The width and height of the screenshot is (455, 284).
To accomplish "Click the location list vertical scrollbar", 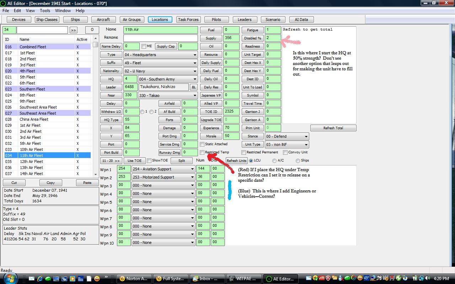I will (x=95, y=106).
